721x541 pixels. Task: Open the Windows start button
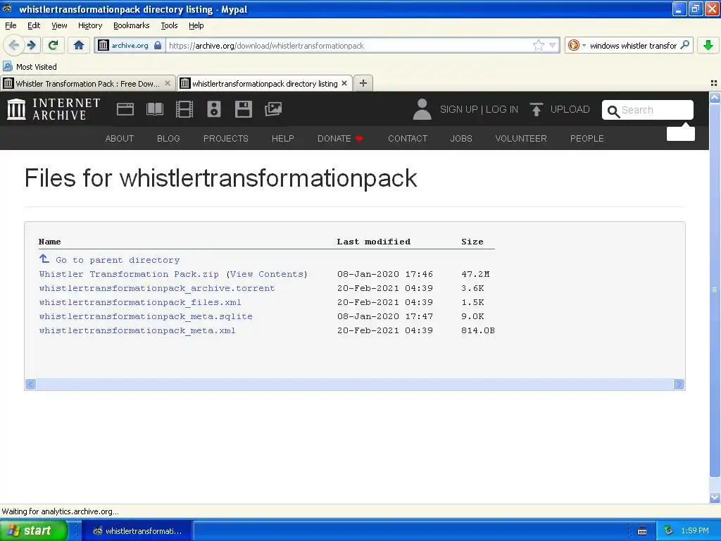(33, 530)
